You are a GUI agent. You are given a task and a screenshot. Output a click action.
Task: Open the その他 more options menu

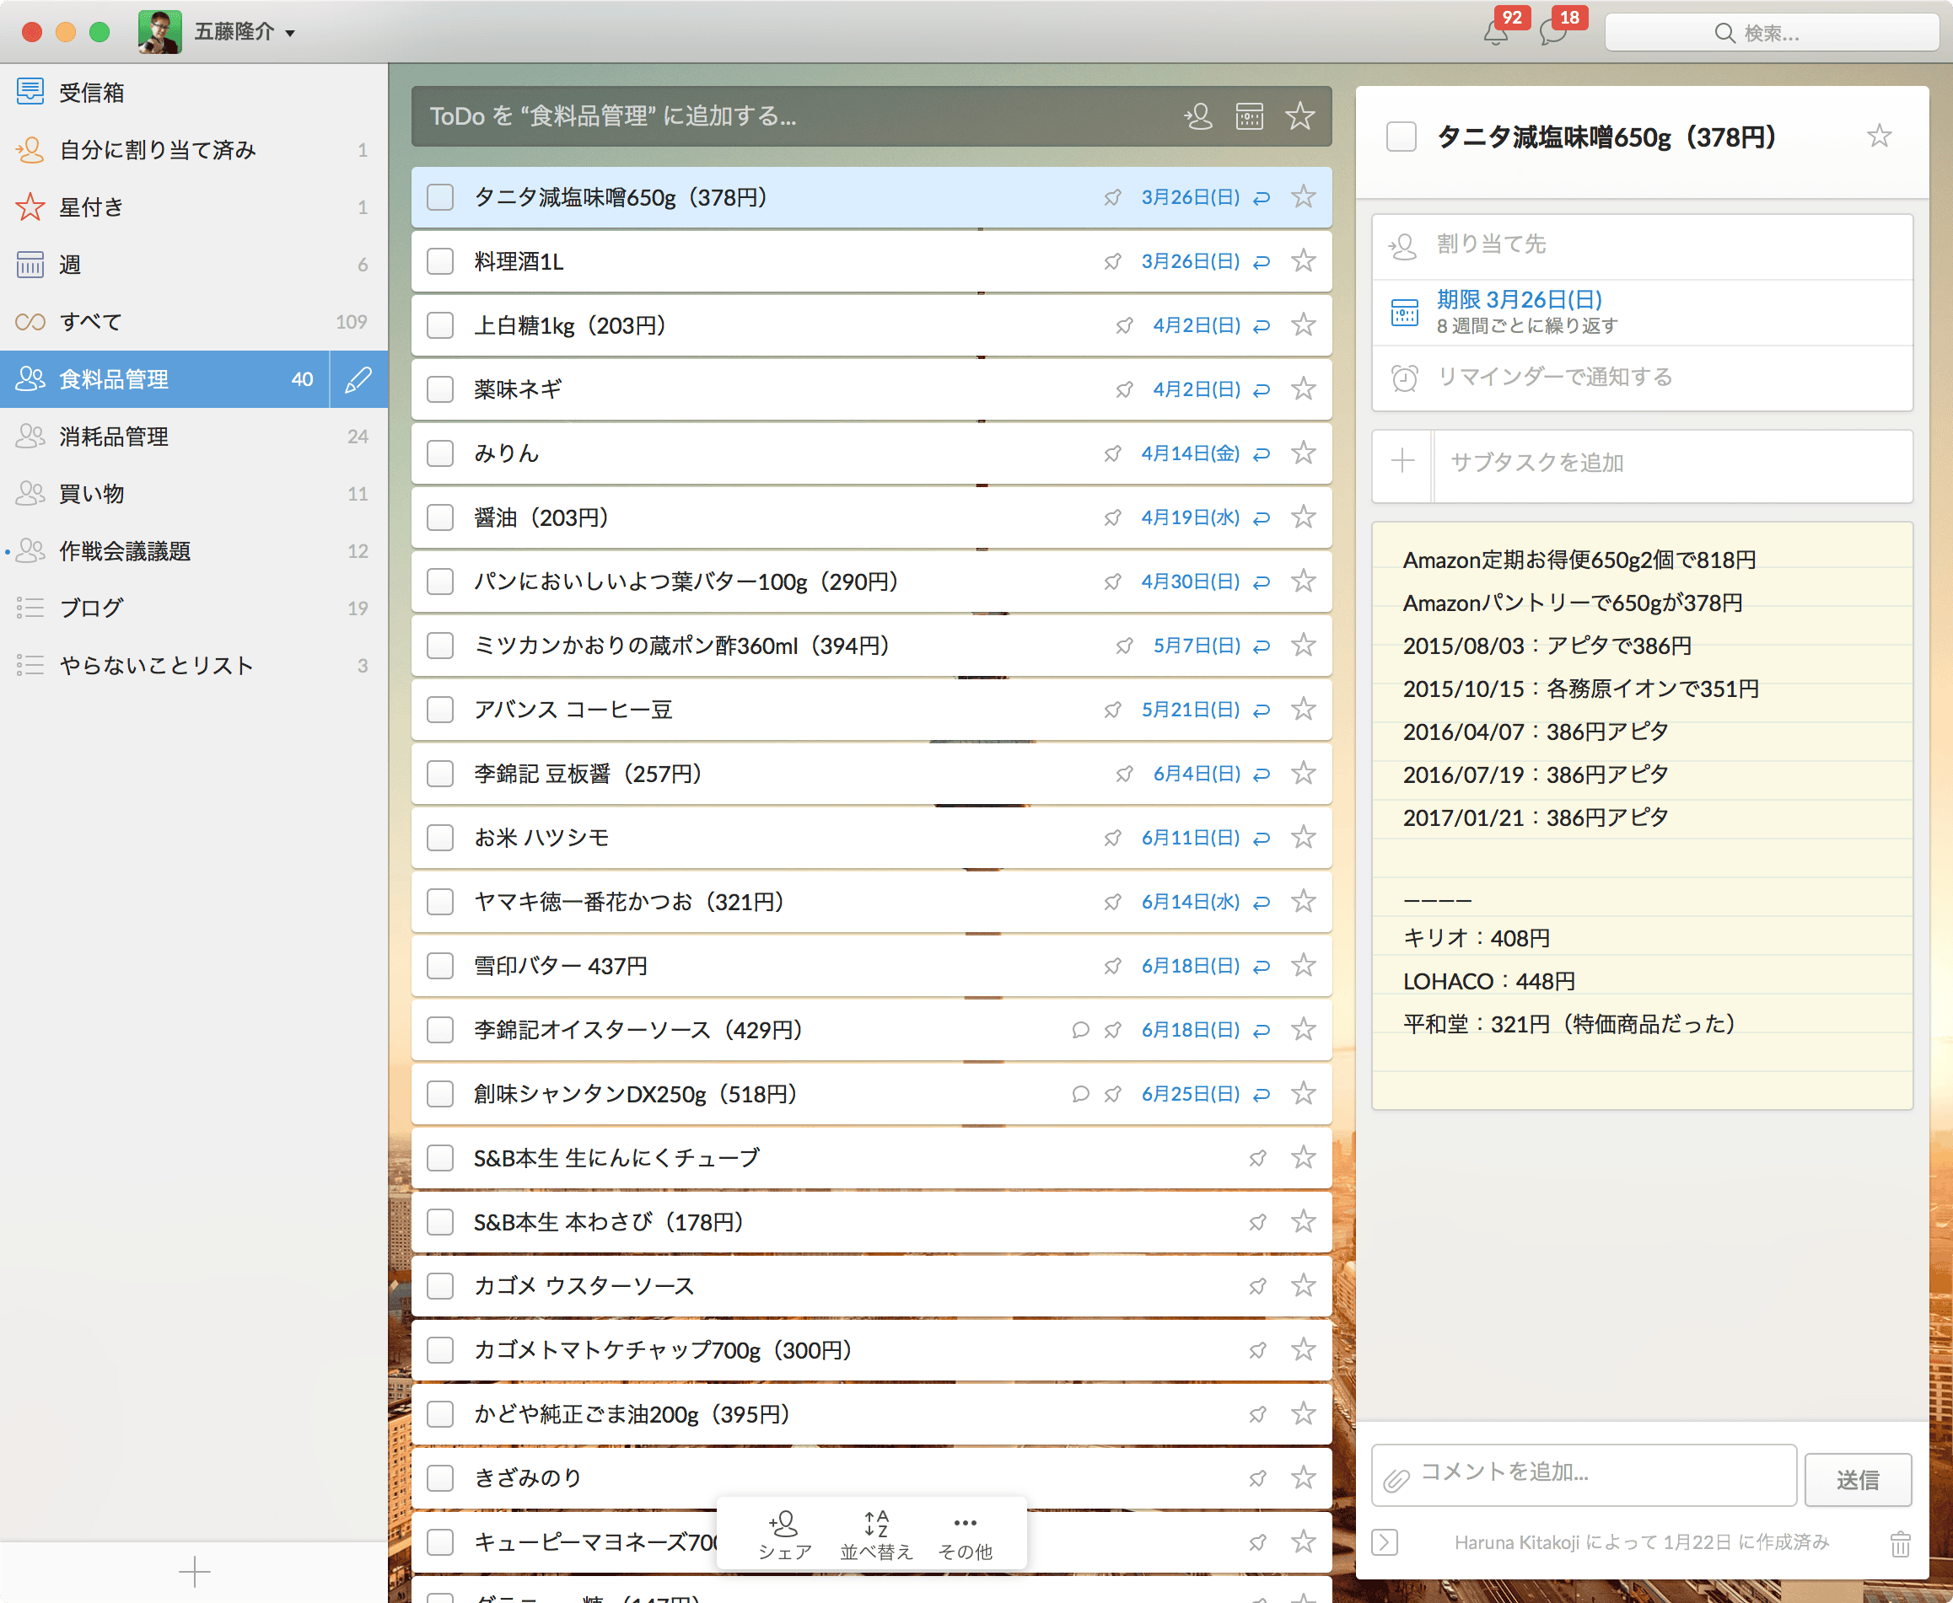point(965,1535)
